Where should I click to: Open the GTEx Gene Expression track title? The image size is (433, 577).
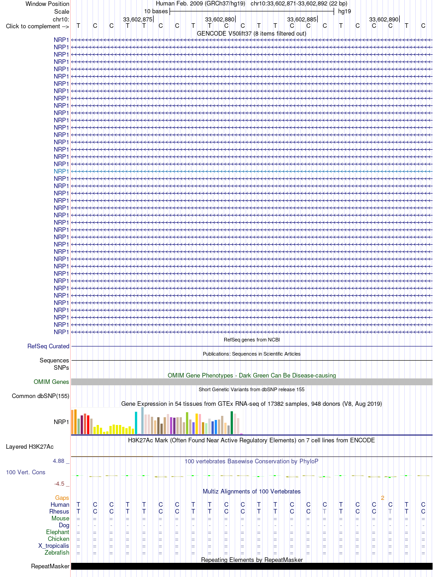coord(252,404)
